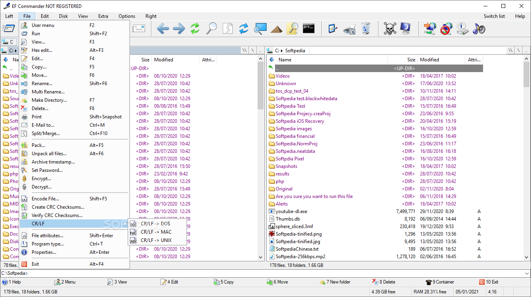Select Split/Merge... menu entry
The height and width of the screenshot is (297, 531).
74,133
